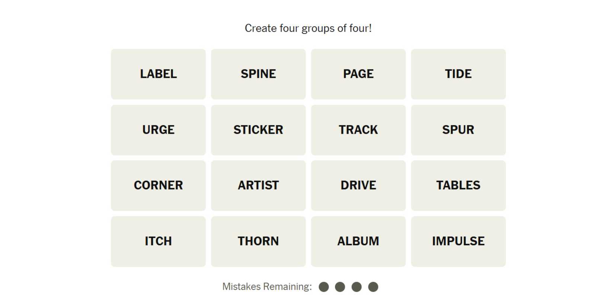Click the SPUR word tile
This screenshot has height=307, width=614.
click(x=458, y=130)
